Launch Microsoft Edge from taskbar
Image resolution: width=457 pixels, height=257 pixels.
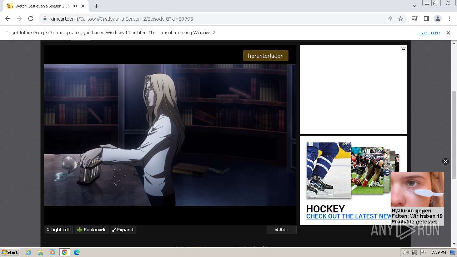pos(77,252)
